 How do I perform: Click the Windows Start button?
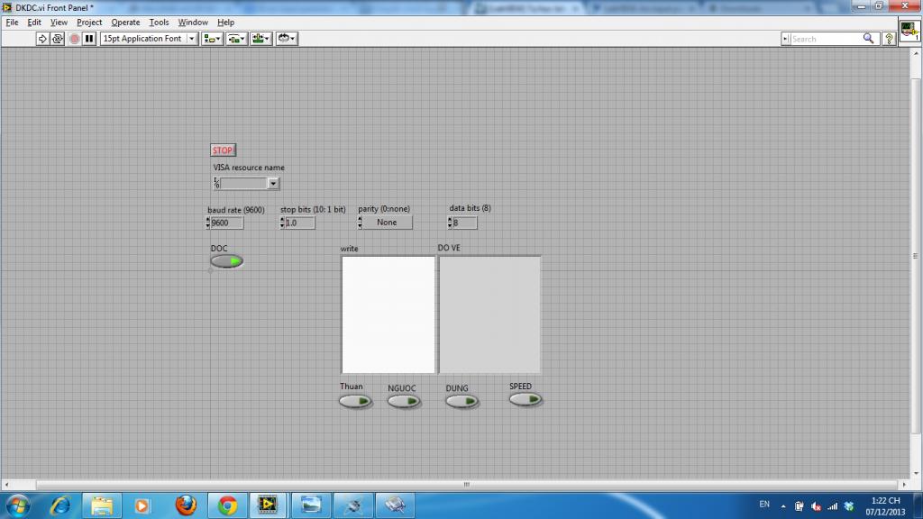point(18,505)
